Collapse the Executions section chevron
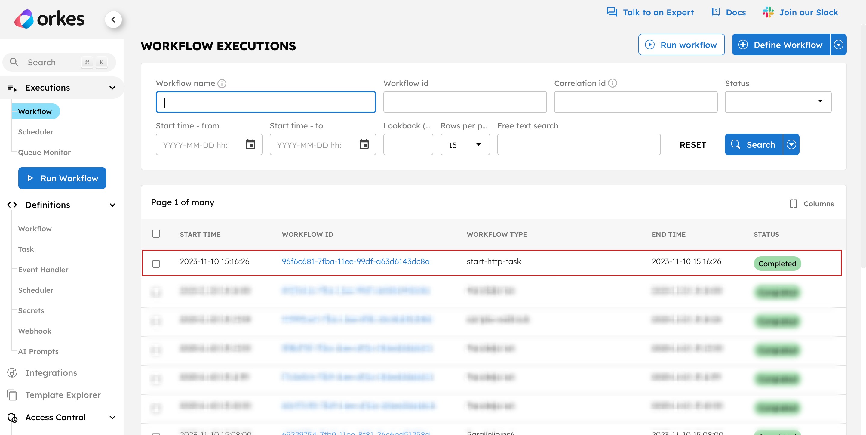Viewport: 866px width, 435px height. tap(112, 88)
